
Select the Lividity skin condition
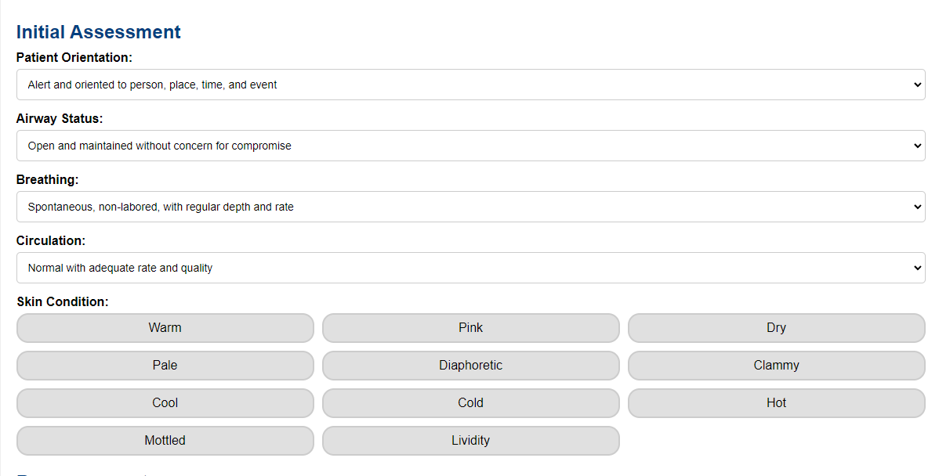pos(470,440)
